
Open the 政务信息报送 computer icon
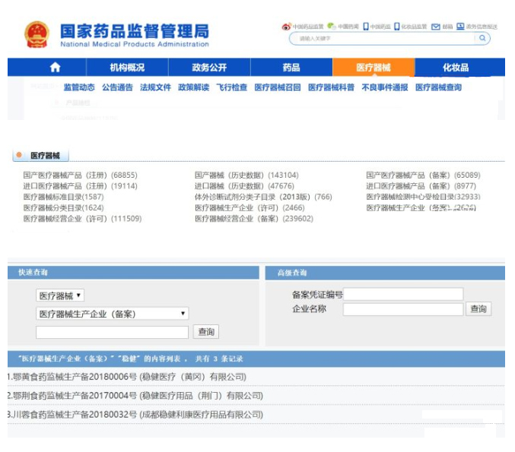(460, 27)
